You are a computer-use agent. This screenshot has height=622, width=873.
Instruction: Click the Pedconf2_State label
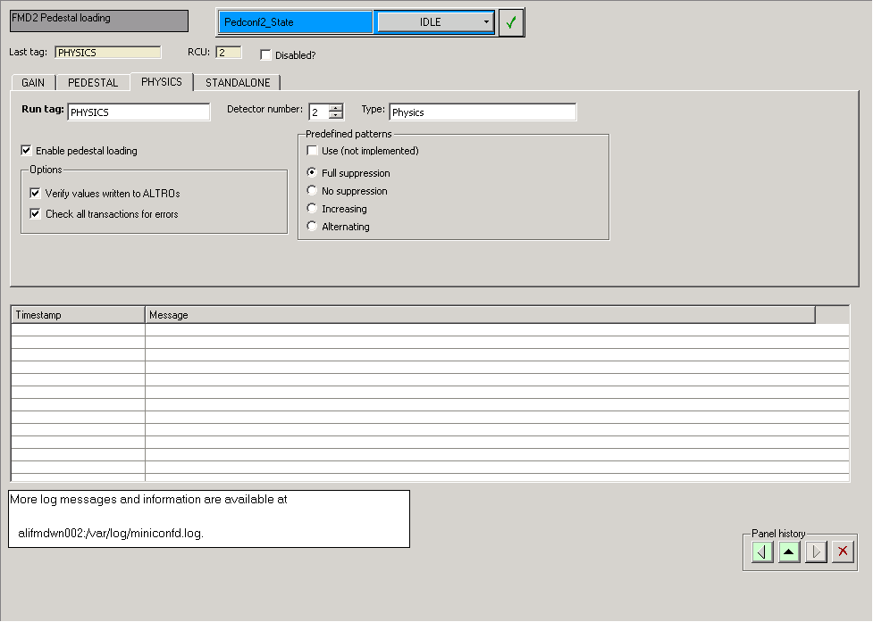pyautogui.click(x=296, y=22)
